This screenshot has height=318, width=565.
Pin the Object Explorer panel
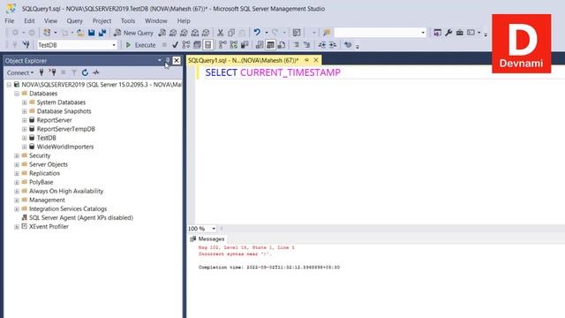[168, 61]
